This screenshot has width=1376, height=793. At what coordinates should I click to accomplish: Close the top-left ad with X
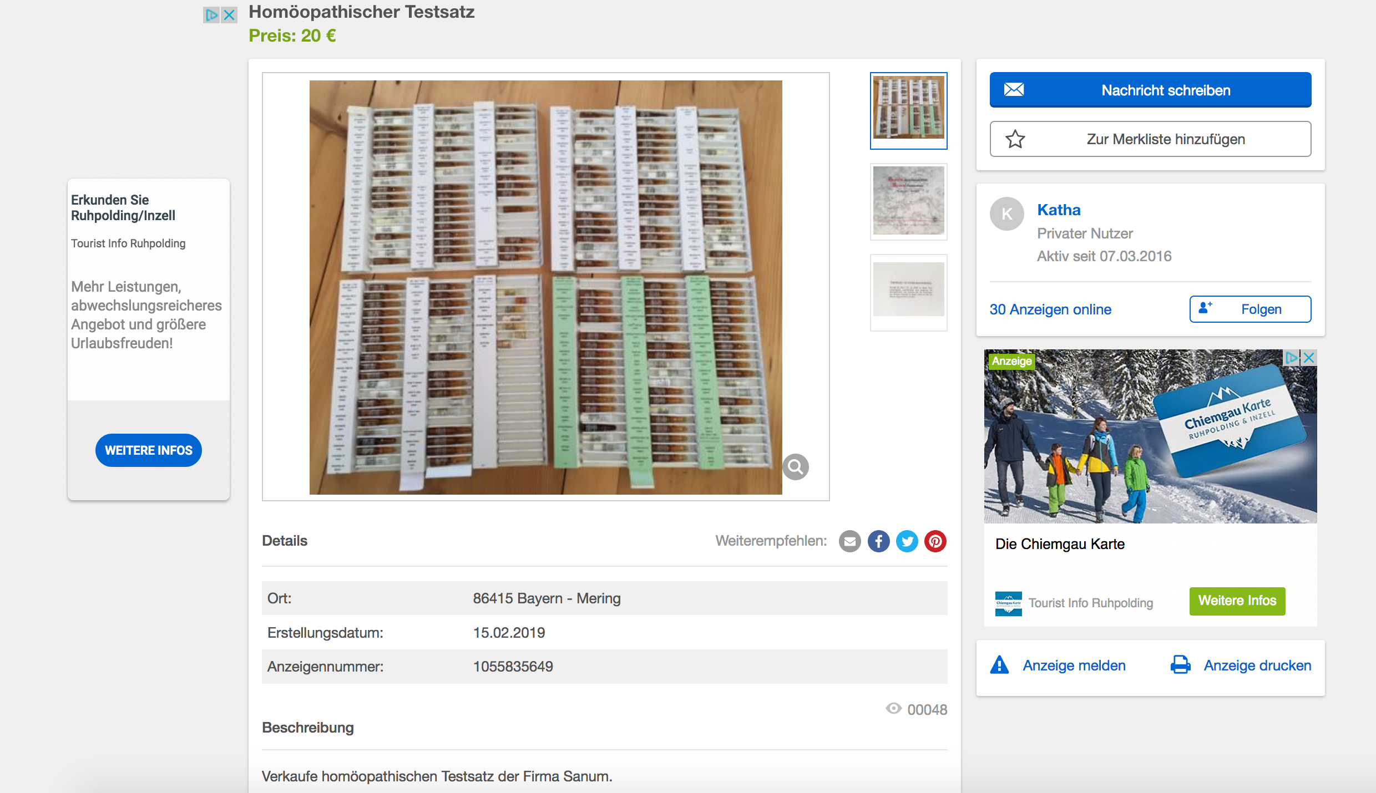tap(229, 15)
